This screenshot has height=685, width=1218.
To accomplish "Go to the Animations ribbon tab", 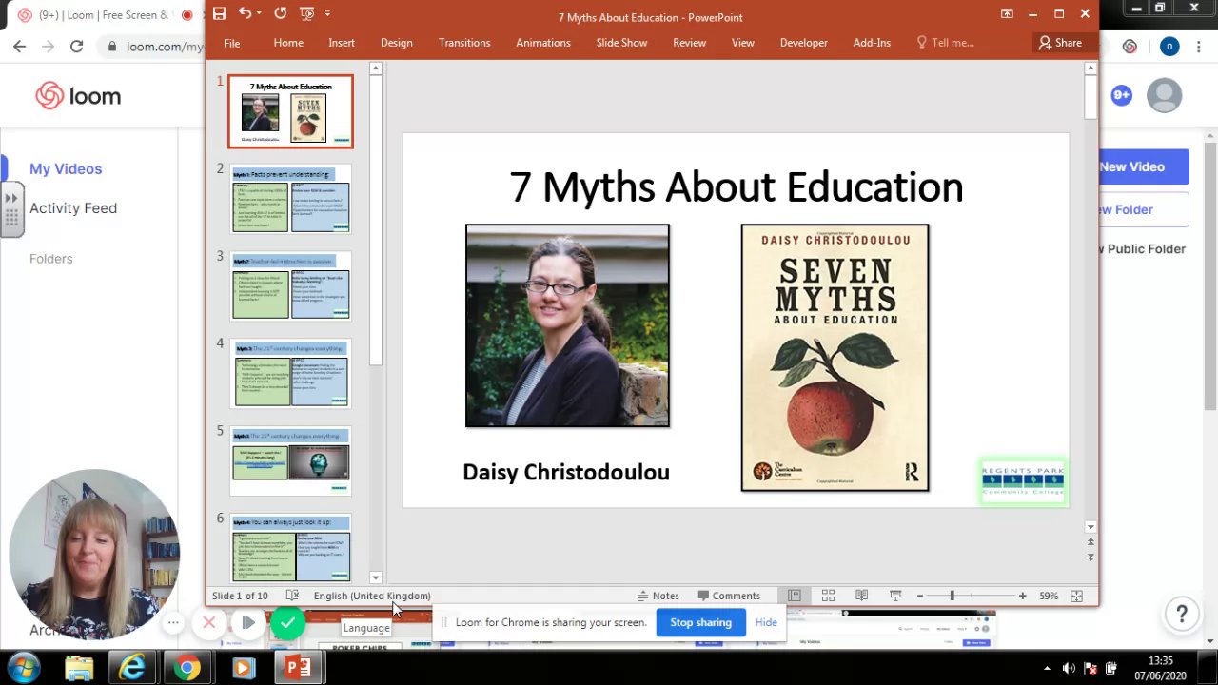I will [543, 43].
